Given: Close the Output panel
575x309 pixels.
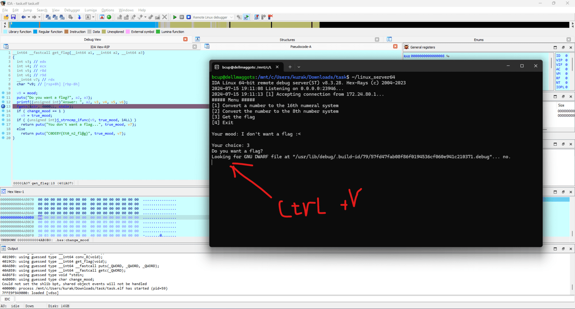Looking at the screenshot, I should pos(571,249).
